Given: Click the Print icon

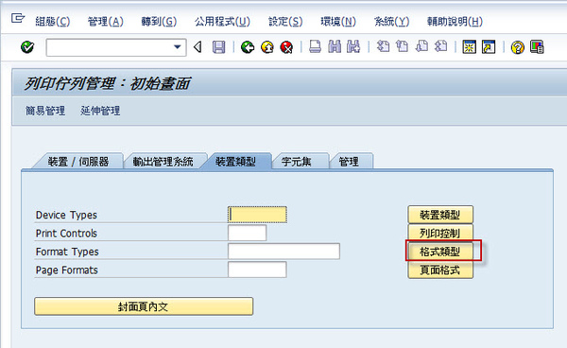Looking at the screenshot, I should click(315, 47).
